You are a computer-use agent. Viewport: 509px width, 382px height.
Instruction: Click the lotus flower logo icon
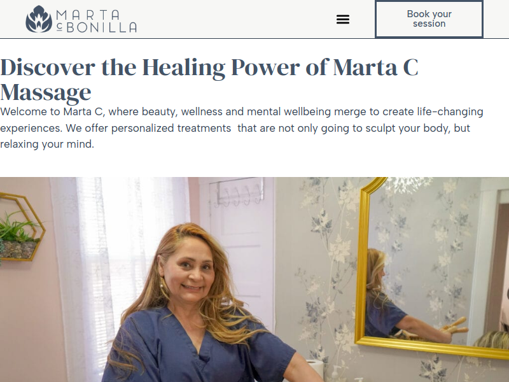(x=39, y=19)
